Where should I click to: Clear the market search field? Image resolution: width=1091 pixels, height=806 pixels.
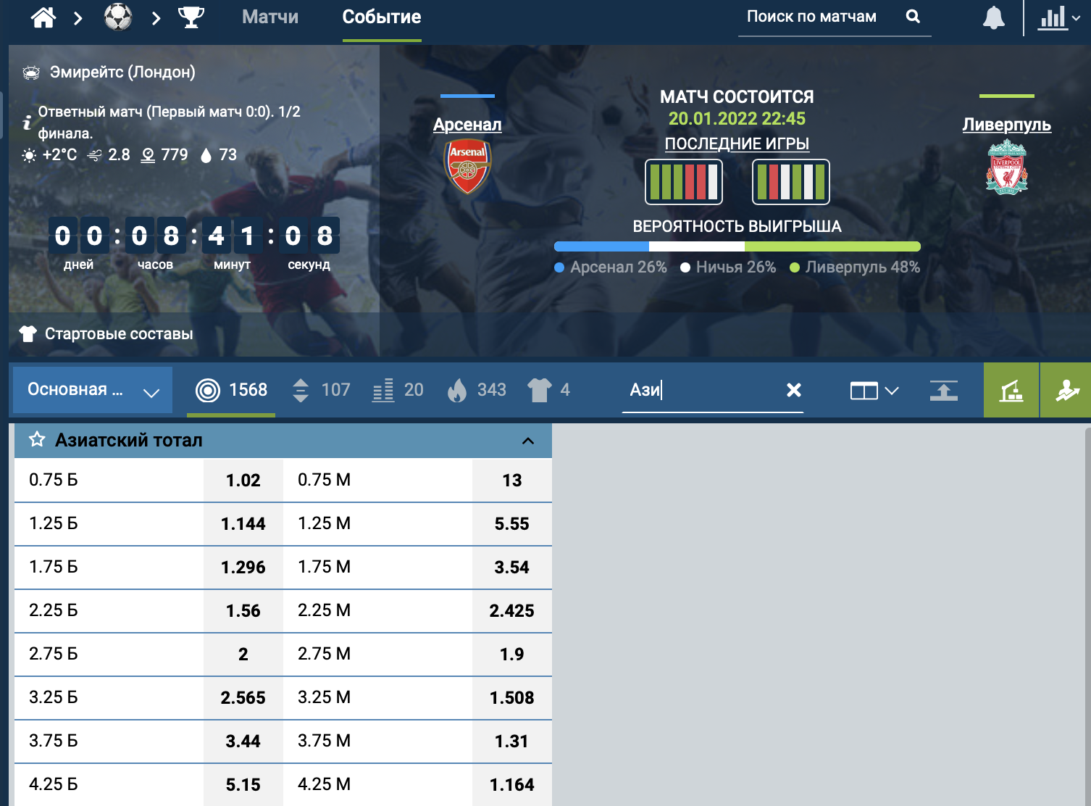794,390
